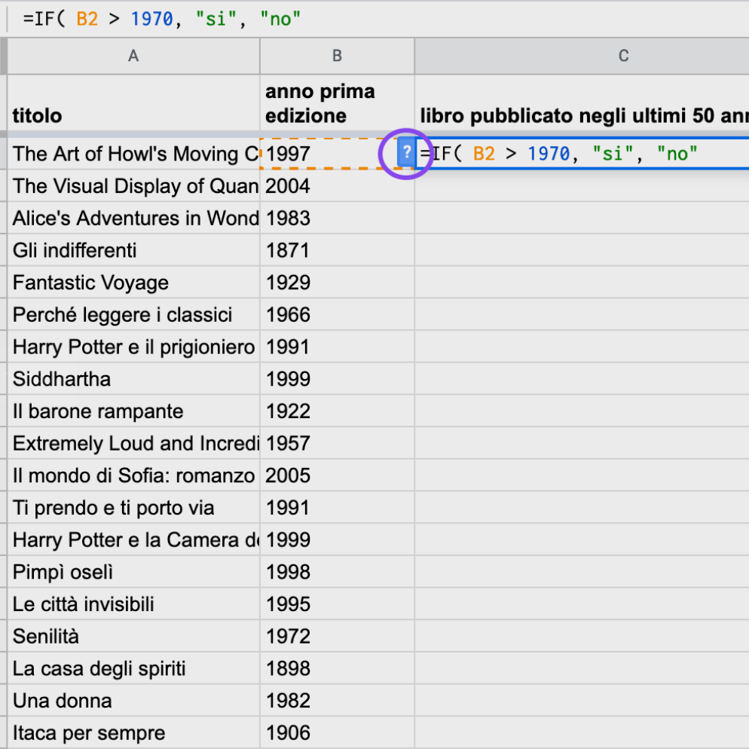Click the formula help question mark icon
The image size is (749, 749).
point(406,153)
